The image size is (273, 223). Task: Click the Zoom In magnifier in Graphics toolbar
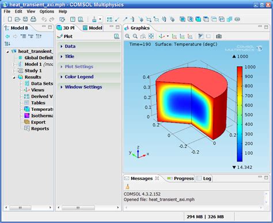pos(127,36)
